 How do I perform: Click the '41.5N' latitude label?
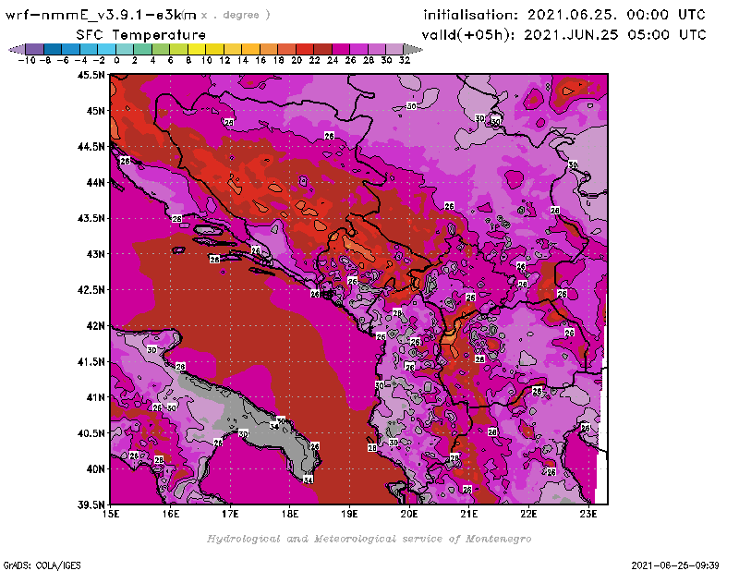[x=91, y=361]
